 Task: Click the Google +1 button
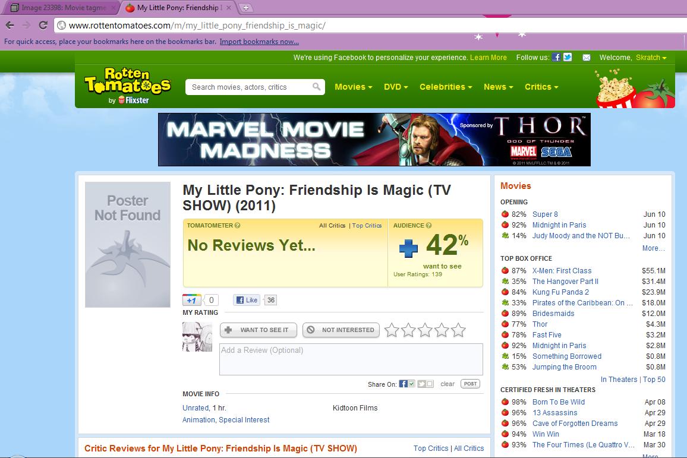(191, 300)
